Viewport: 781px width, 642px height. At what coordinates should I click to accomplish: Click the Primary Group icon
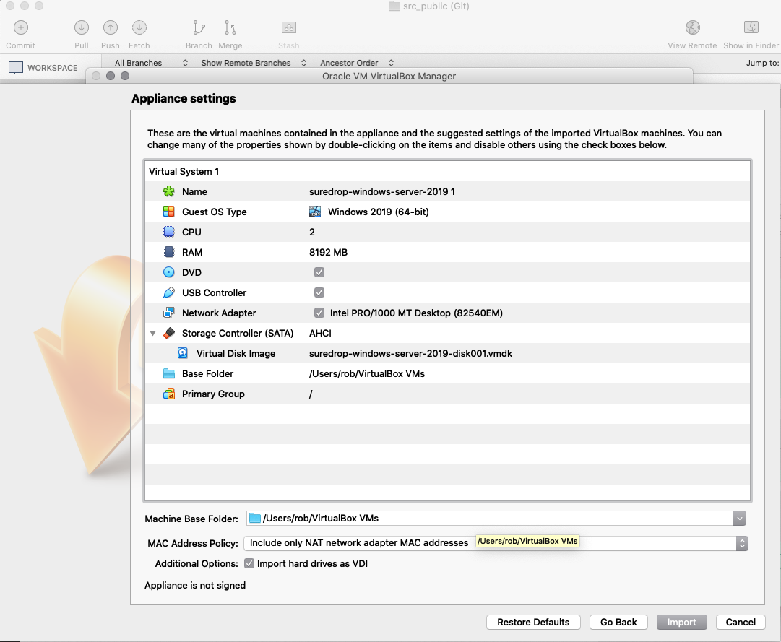coord(169,394)
